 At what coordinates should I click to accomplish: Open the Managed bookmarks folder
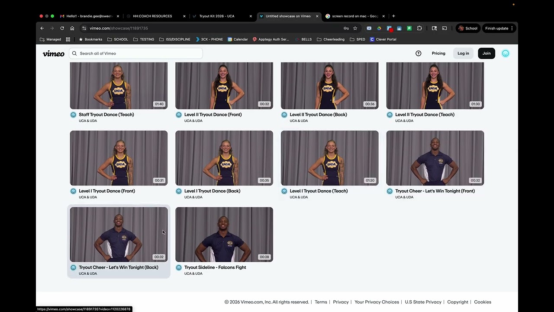coord(50,39)
